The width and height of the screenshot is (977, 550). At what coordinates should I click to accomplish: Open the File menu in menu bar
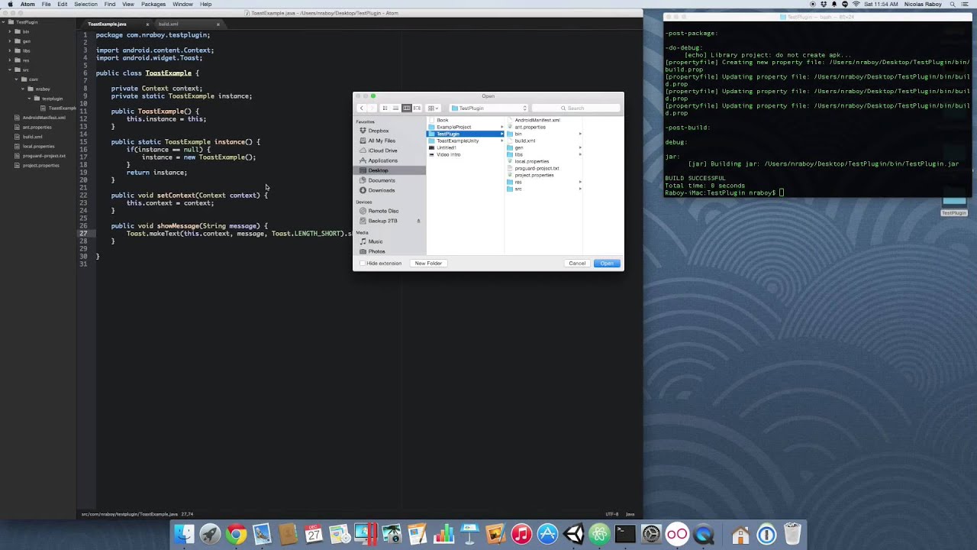click(x=47, y=4)
